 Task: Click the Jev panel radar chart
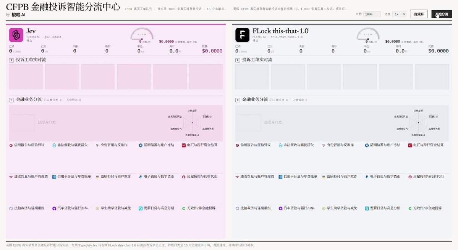click(x=192, y=123)
